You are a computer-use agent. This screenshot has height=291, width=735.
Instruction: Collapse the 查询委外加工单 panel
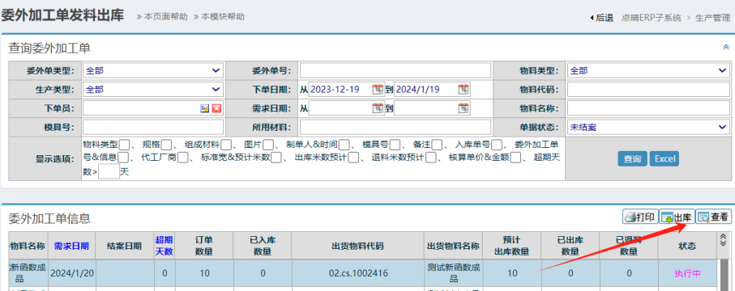tap(726, 47)
